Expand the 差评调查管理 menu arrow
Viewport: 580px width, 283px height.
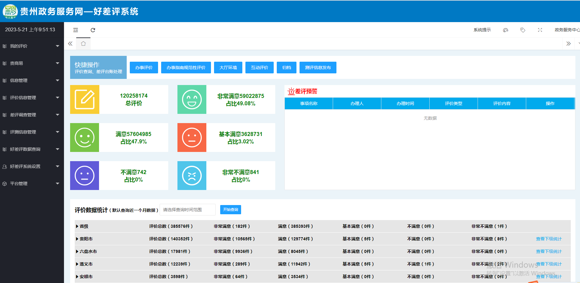pyautogui.click(x=58, y=115)
